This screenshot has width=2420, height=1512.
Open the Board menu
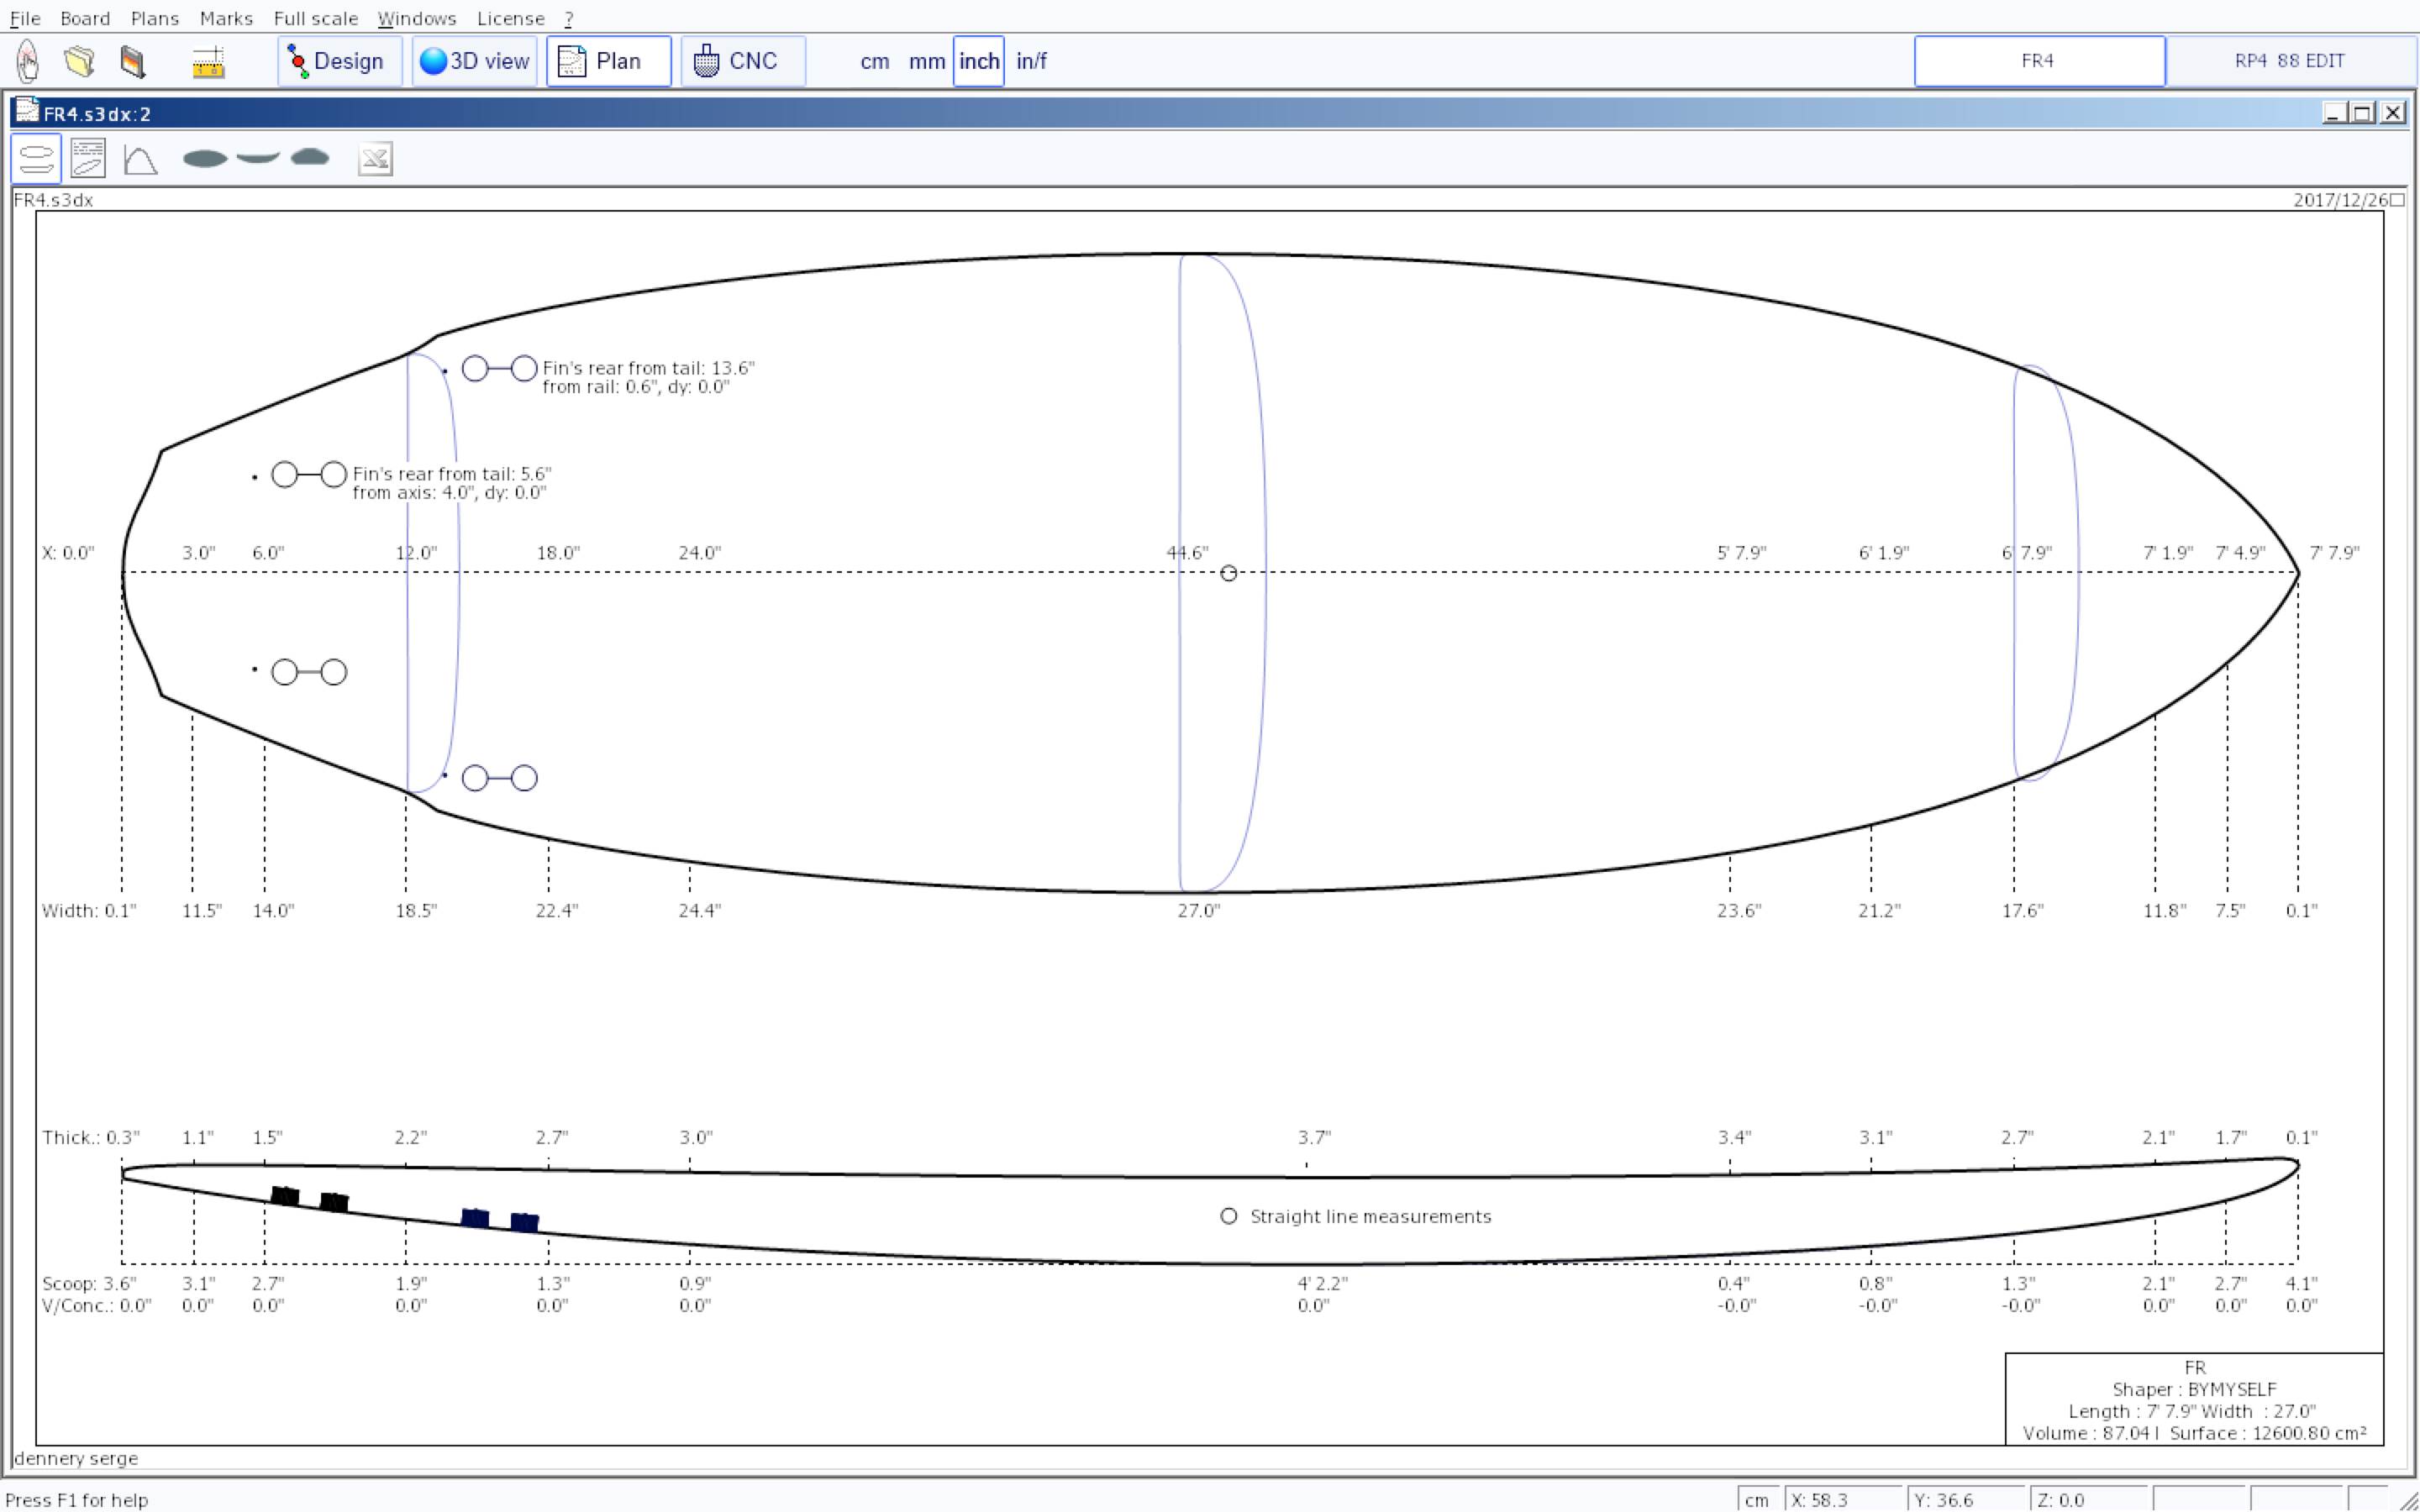coord(85,18)
